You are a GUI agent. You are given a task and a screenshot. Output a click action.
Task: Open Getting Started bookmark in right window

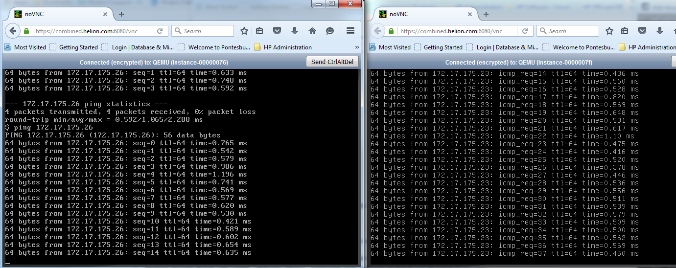pyautogui.click(x=439, y=47)
